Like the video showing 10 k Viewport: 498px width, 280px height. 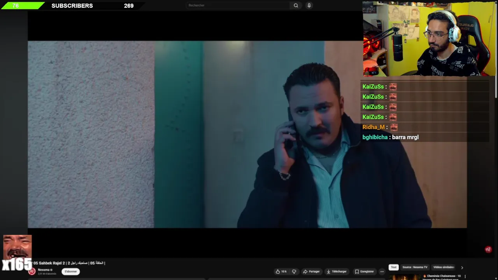click(x=281, y=271)
